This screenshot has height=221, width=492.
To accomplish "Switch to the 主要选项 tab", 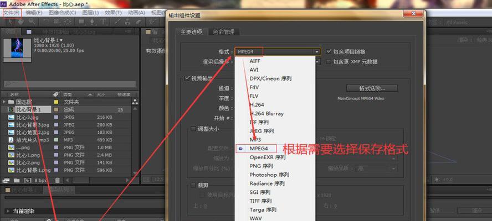I will pyautogui.click(x=191, y=31).
